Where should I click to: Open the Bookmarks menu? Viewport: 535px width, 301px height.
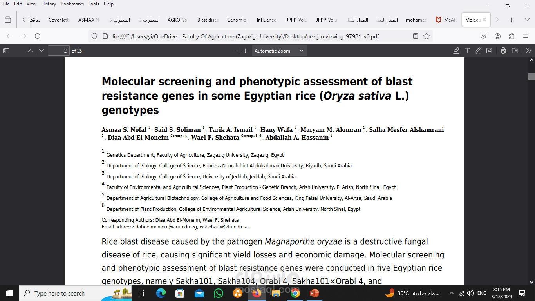pyautogui.click(x=72, y=4)
